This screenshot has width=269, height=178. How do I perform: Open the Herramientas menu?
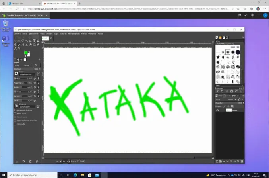pos(74,34)
